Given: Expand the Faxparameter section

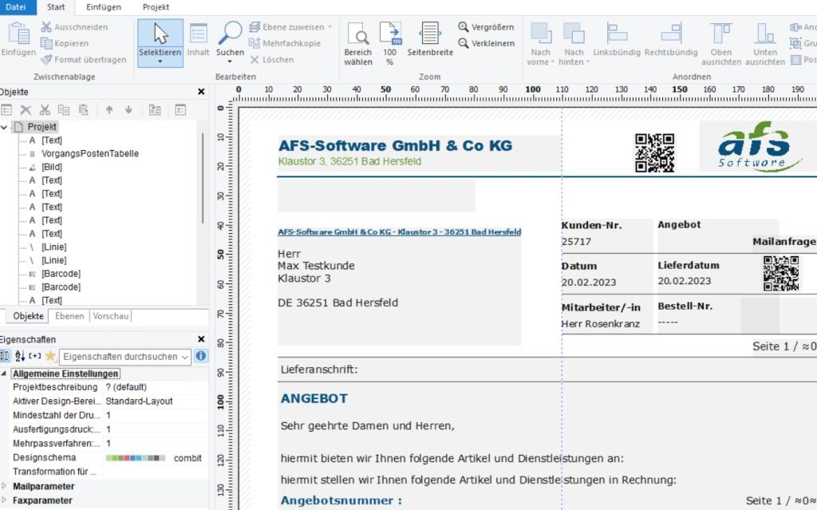Looking at the screenshot, I should (x=4, y=500).
